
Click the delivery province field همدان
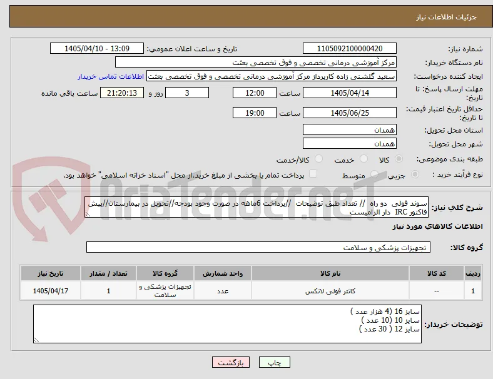coord(350,130)
